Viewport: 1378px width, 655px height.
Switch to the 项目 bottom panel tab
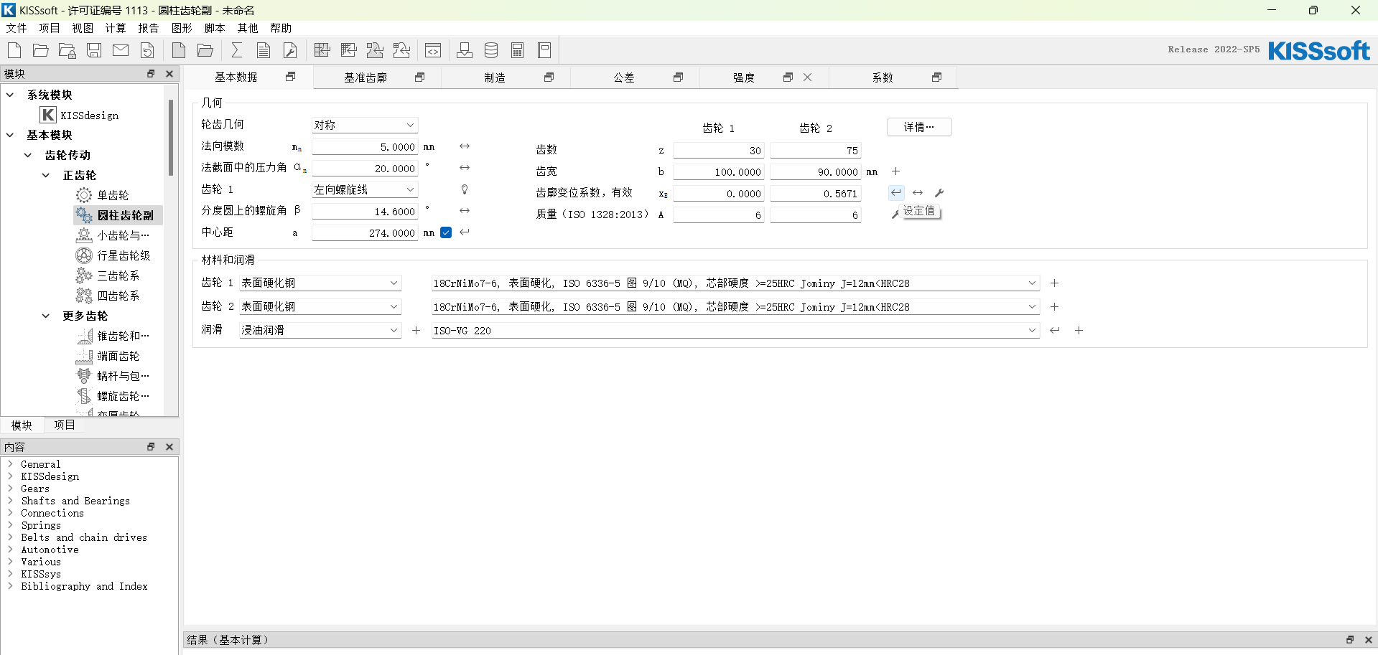(65, 425)
